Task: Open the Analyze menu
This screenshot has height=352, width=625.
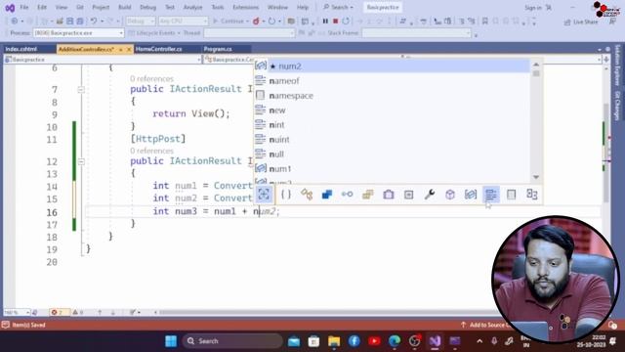Action: tap(193, 7)
